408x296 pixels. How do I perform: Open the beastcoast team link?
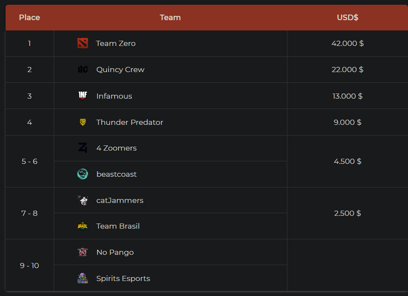[116, 174]
